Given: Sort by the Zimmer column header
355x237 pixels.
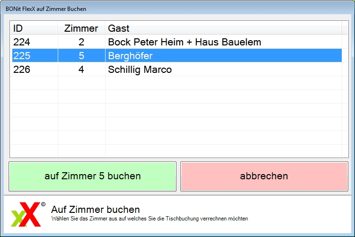Looking at the screenshot, I should tap(81, 28).
